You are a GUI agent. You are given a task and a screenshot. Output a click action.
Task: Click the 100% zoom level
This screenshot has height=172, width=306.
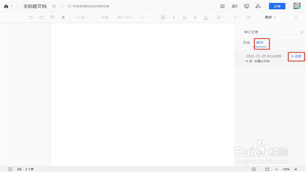click(286, 169)
